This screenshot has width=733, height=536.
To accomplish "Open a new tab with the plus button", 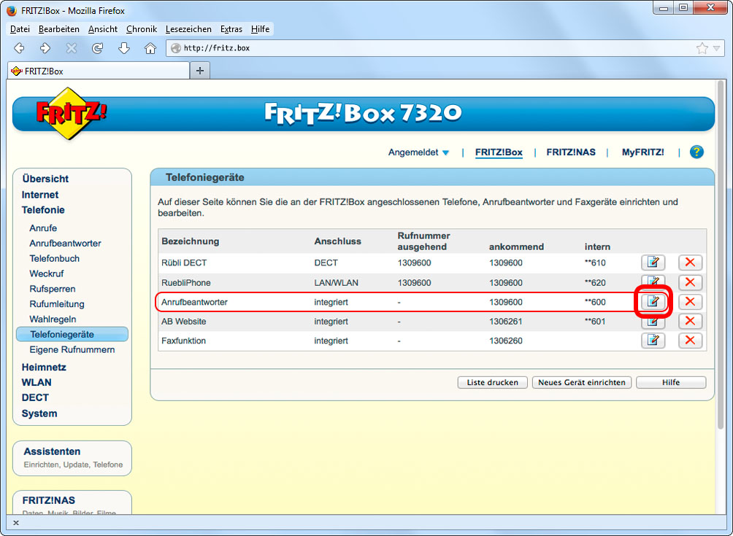I will pyautogui.click(x=200, y=71).
